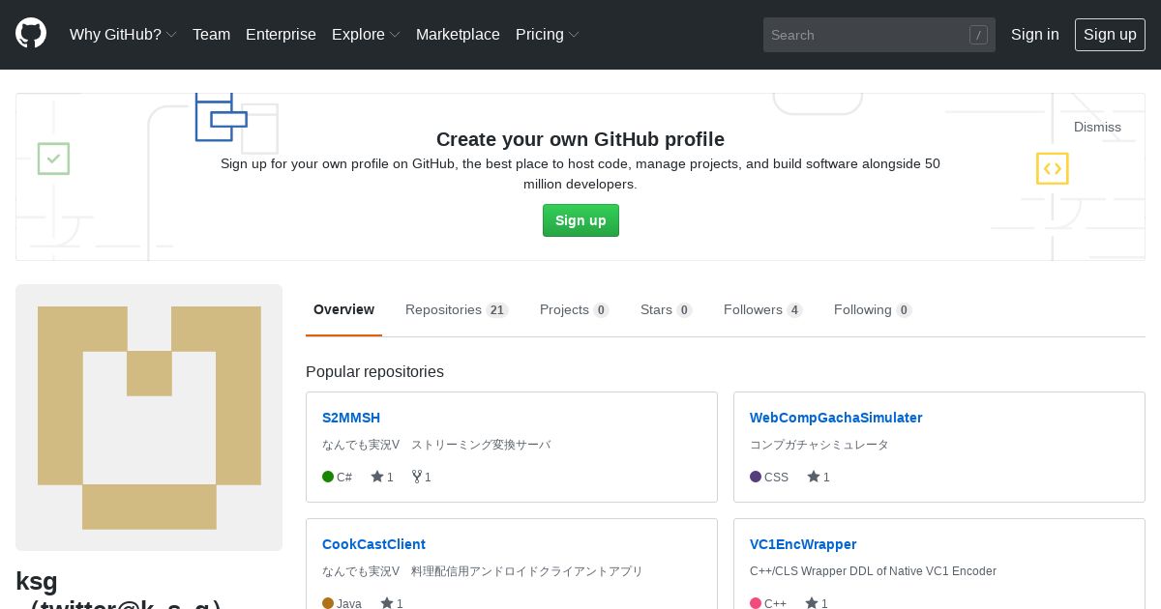Switch to the Projects tab

[x=574, y=309]
